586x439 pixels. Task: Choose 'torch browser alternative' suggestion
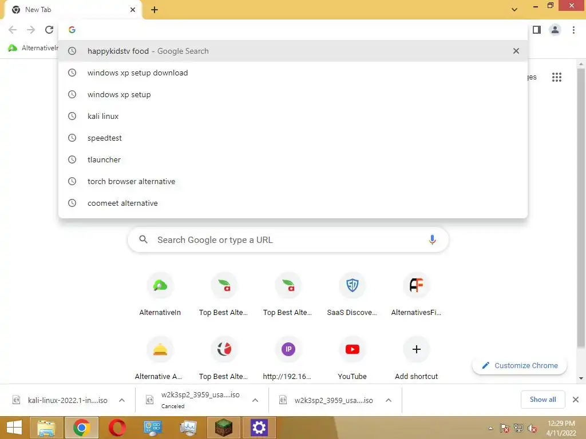point(293,181)
